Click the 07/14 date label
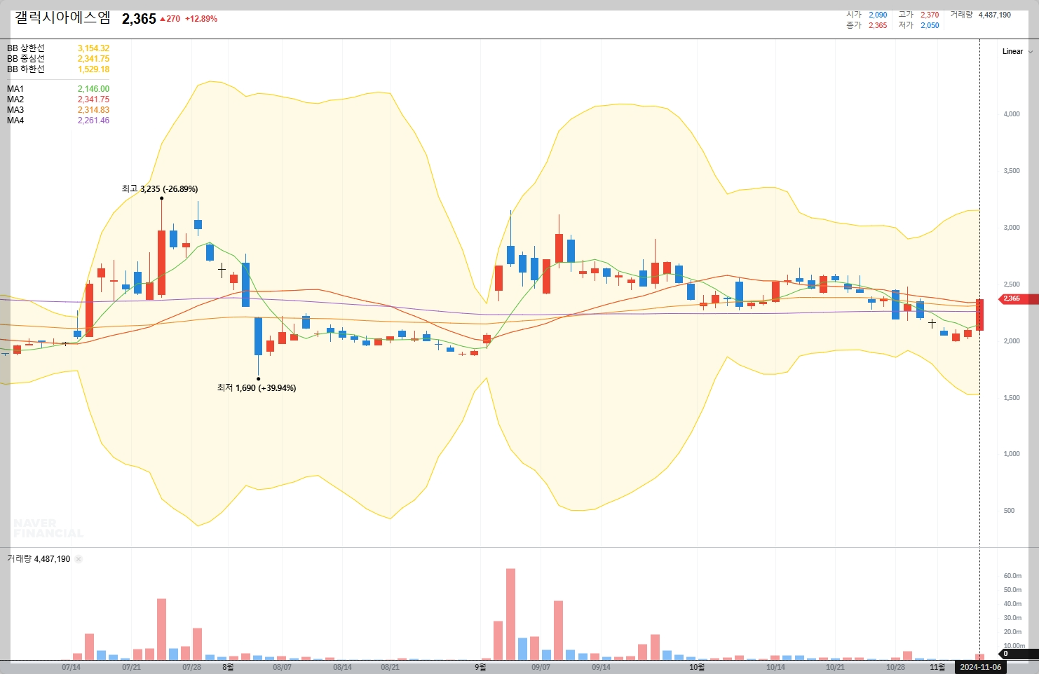The height and width of the screenshot is (674, 1039). [x=71, y=667]
